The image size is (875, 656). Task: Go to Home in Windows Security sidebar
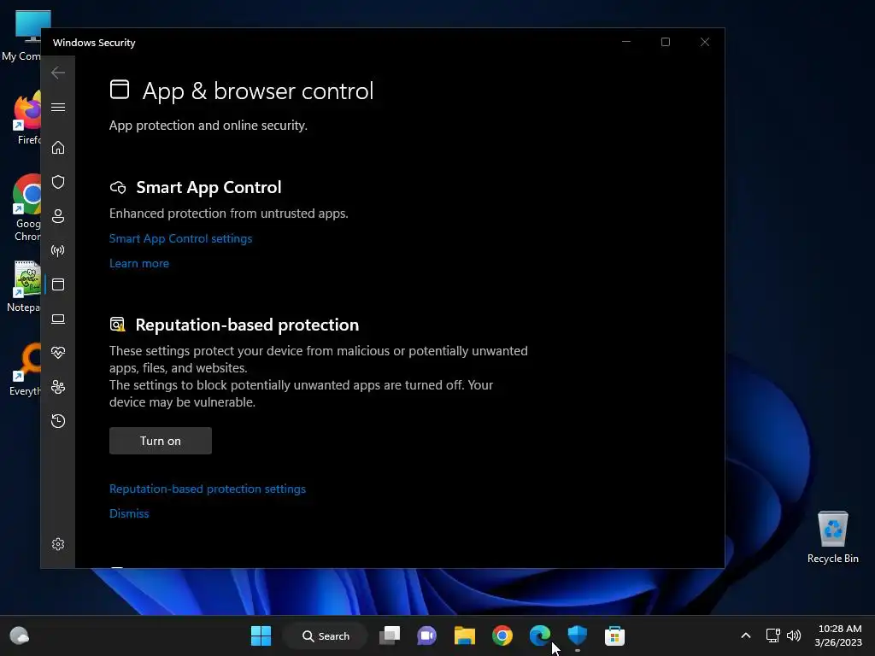(x=58, y=148)
